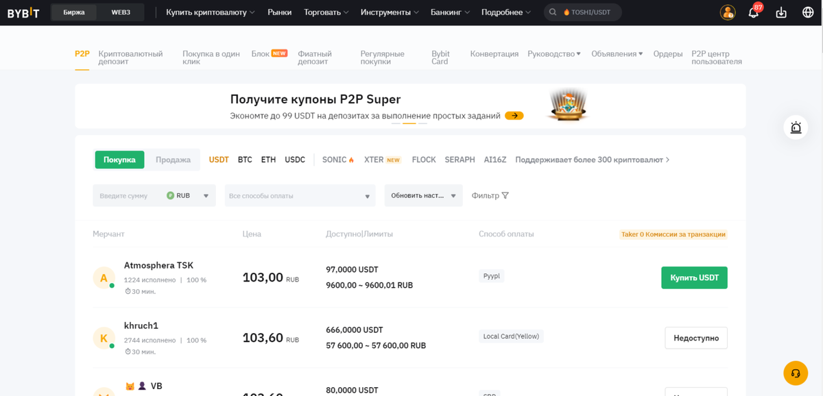Image resolution: width=823 pixels, height=396 pixels.
Task: Open the language globe icon
Action: (808, 12)
